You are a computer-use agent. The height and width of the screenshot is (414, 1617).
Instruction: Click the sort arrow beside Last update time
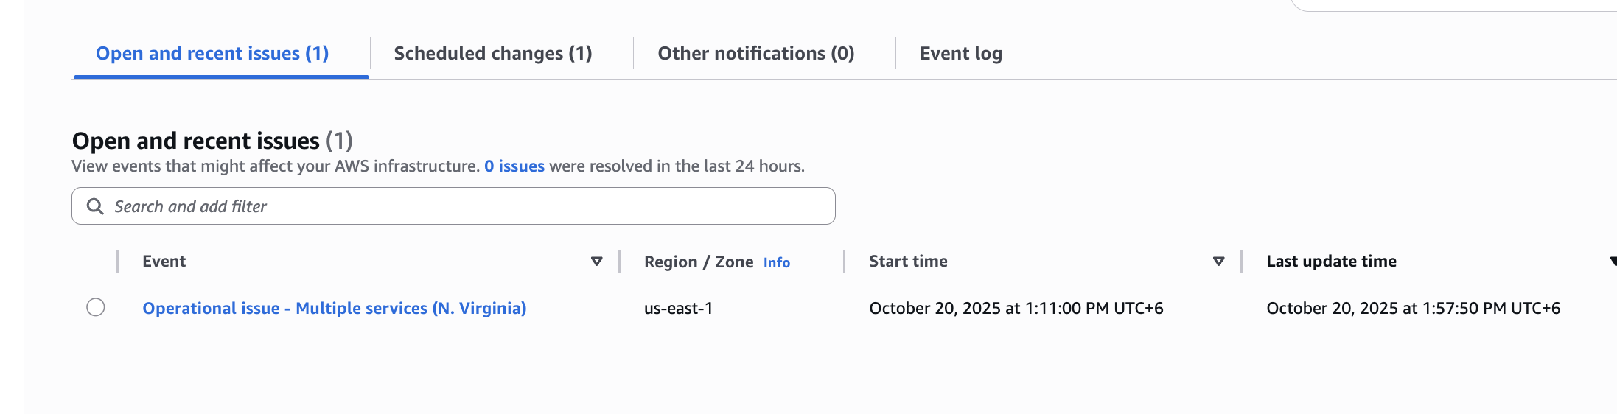point(1613,262)
